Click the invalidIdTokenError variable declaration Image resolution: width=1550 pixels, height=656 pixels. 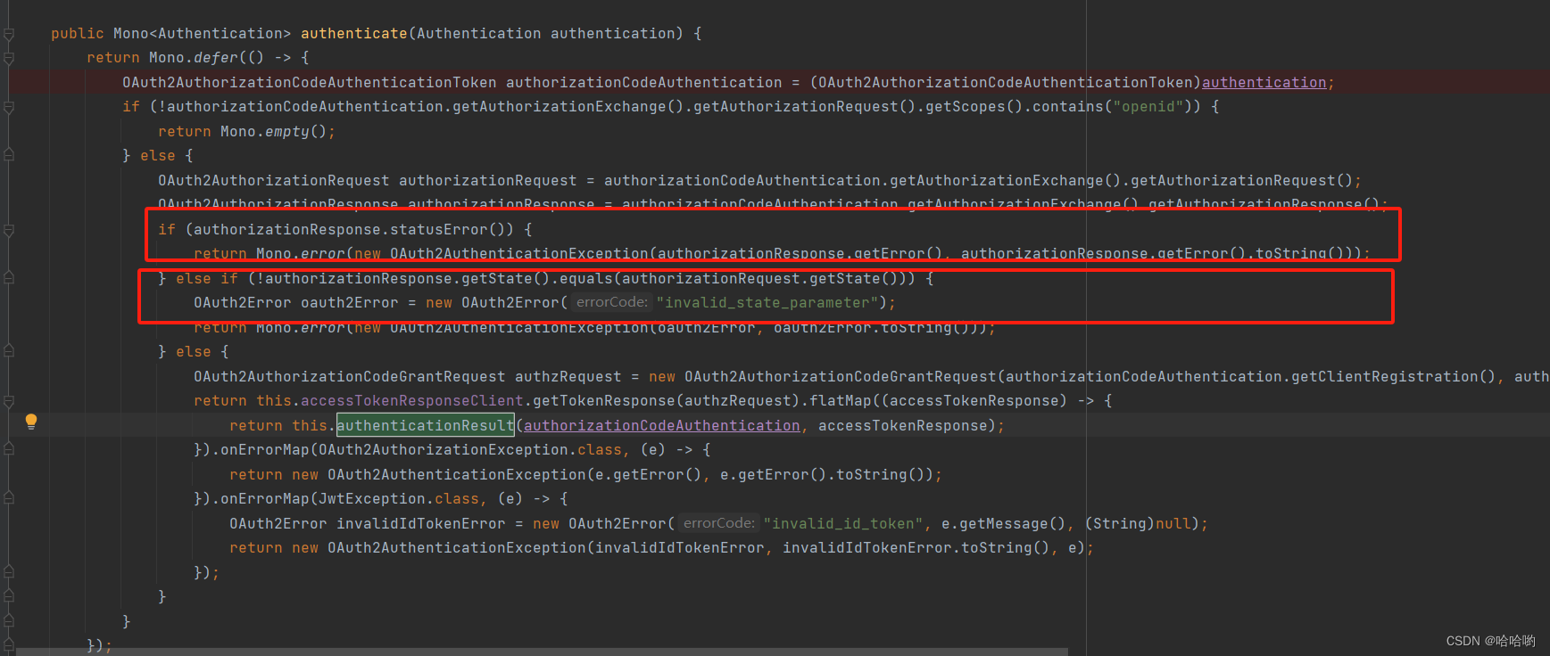(x=421, y=523)
